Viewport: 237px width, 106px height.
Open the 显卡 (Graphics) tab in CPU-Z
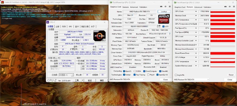coord(77,26)
